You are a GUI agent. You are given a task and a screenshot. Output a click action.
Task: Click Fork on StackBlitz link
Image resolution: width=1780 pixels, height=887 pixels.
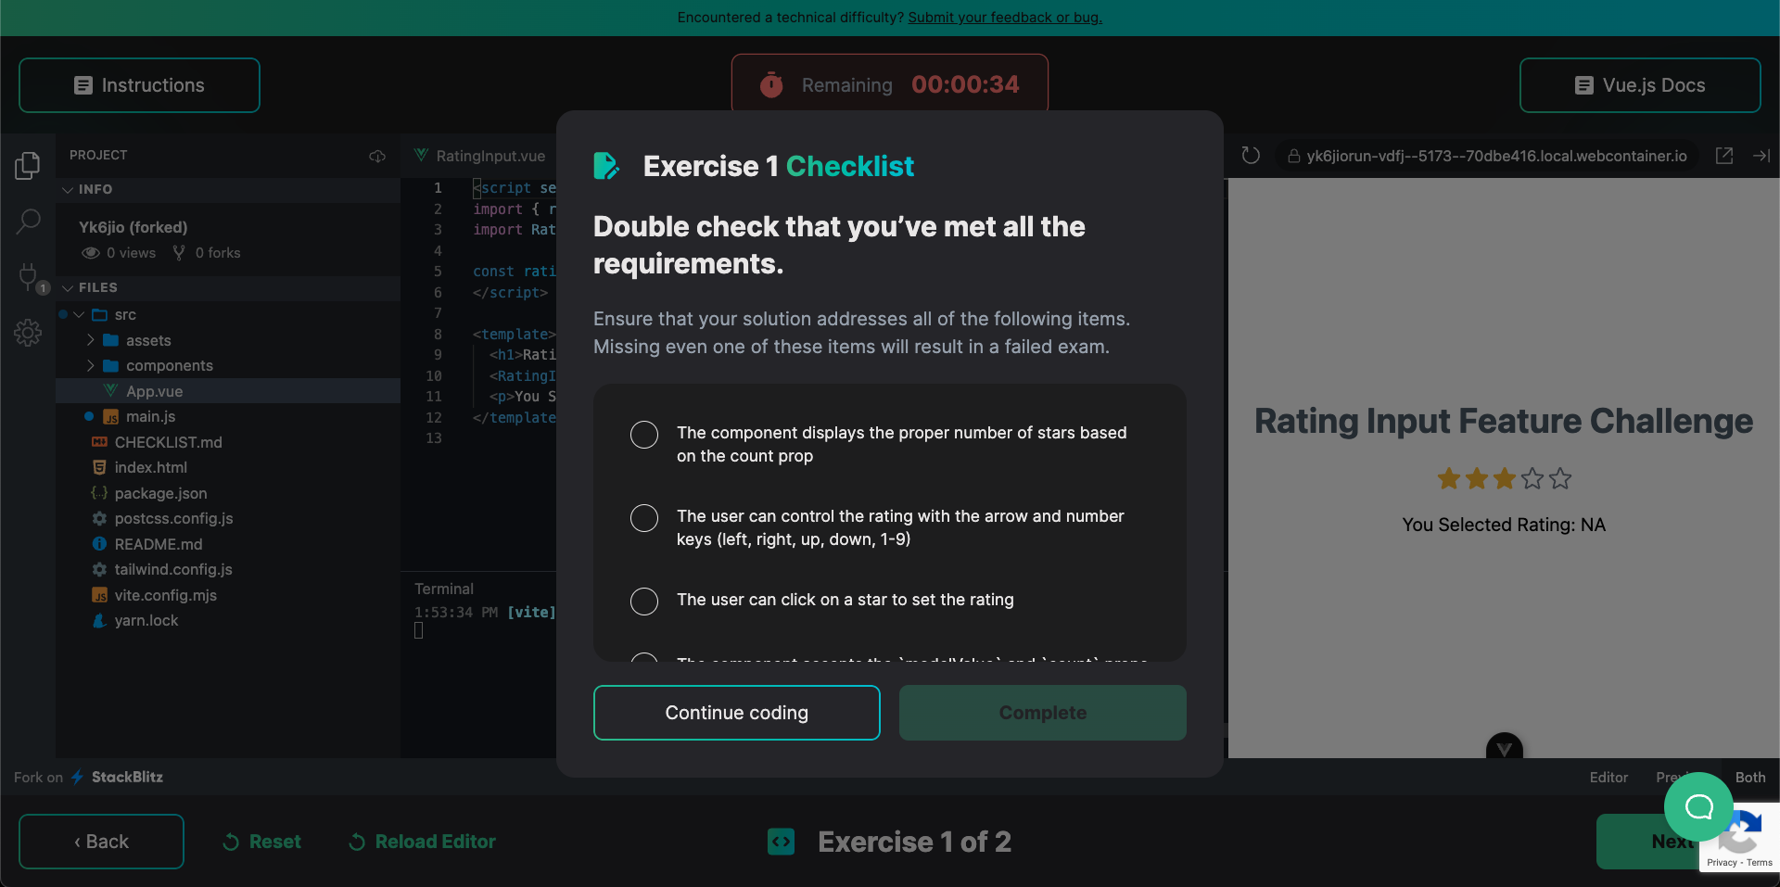89,777
